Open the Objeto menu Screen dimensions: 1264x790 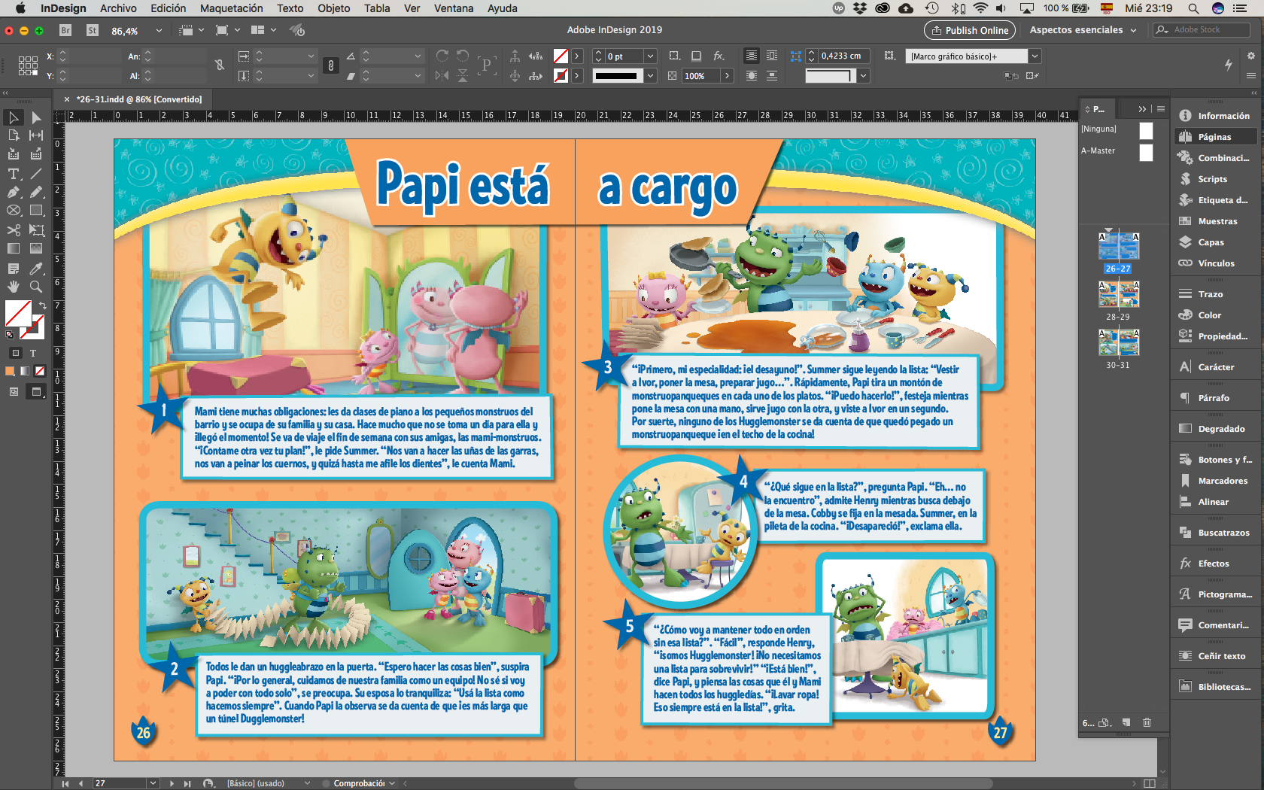click(333, 8)
